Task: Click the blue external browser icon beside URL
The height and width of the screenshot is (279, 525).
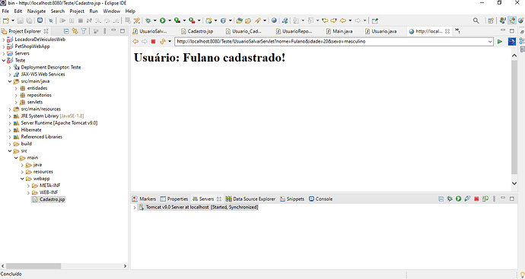Action: tap(512, 42)
